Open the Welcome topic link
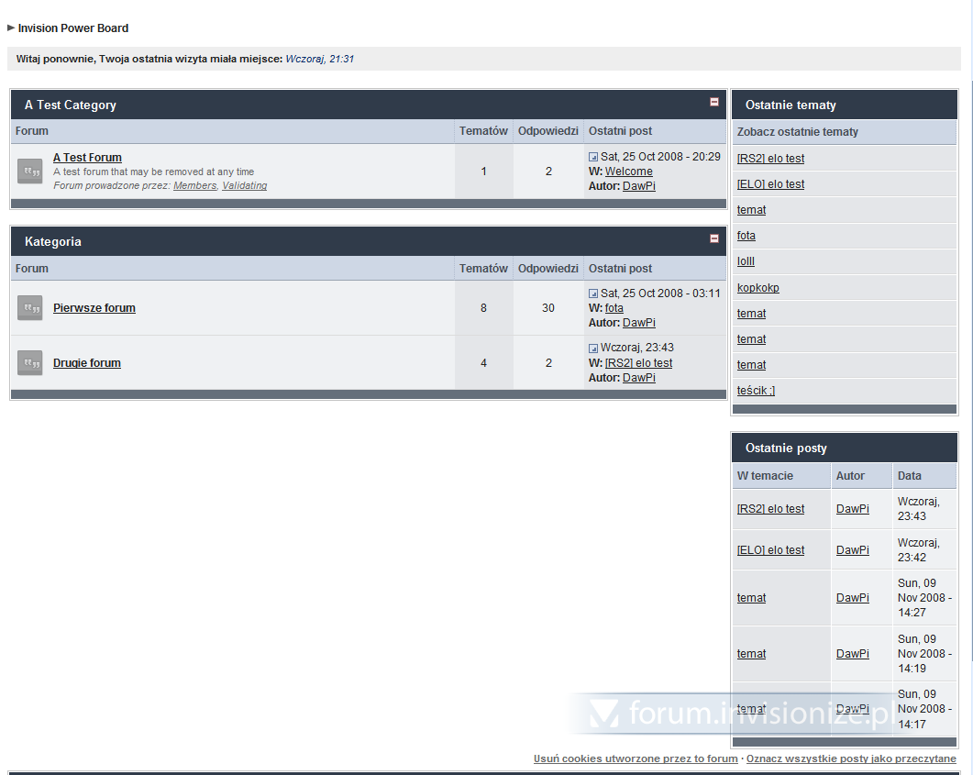 [629, 172]
